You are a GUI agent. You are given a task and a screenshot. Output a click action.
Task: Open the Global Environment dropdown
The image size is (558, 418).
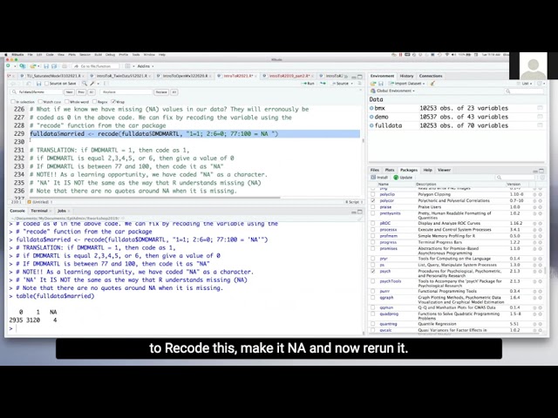(393, 91)
